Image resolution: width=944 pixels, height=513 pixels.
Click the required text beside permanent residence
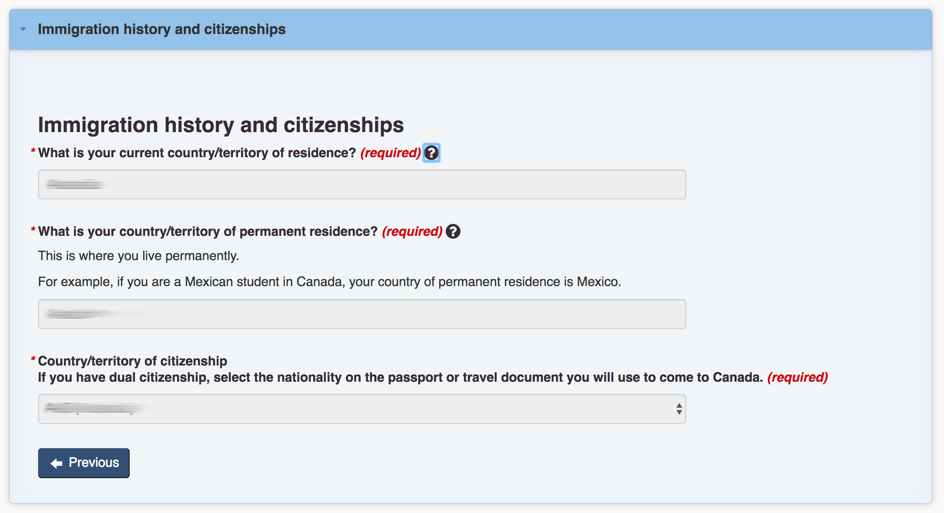(412, 231)
